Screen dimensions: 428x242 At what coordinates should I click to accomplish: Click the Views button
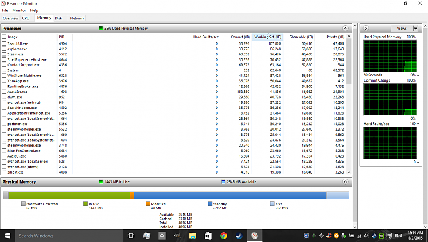(402, 28)
